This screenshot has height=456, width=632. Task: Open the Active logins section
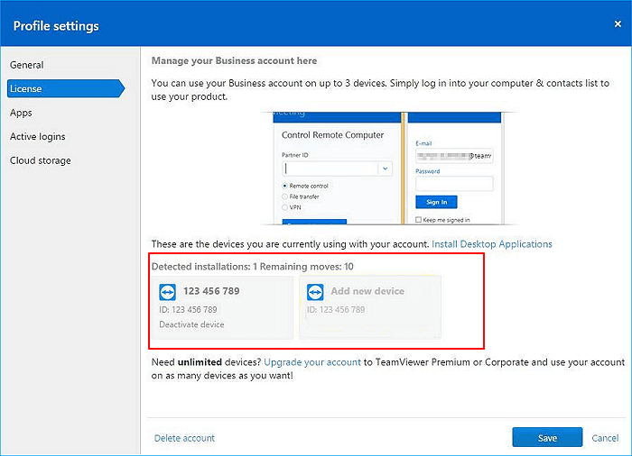pyautogui.click(x=38, y=137)
